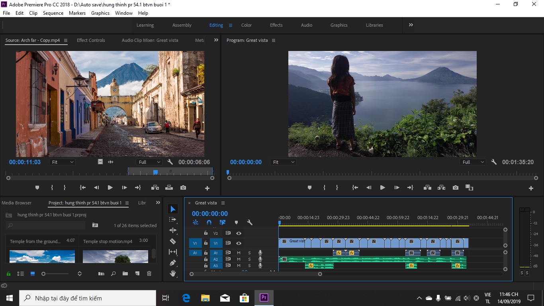Expand Source panel tabs overflow chevron

216,40
